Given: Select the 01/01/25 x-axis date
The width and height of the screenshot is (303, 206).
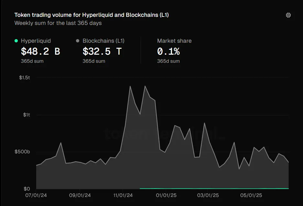Looking at the screenshot, I should [x=166, y=195].
